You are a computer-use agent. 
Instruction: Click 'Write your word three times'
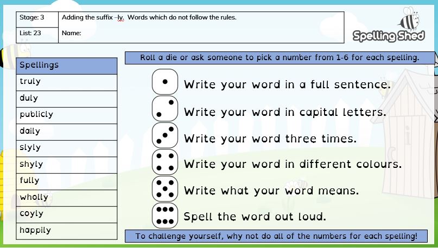(x=270, y=139)
